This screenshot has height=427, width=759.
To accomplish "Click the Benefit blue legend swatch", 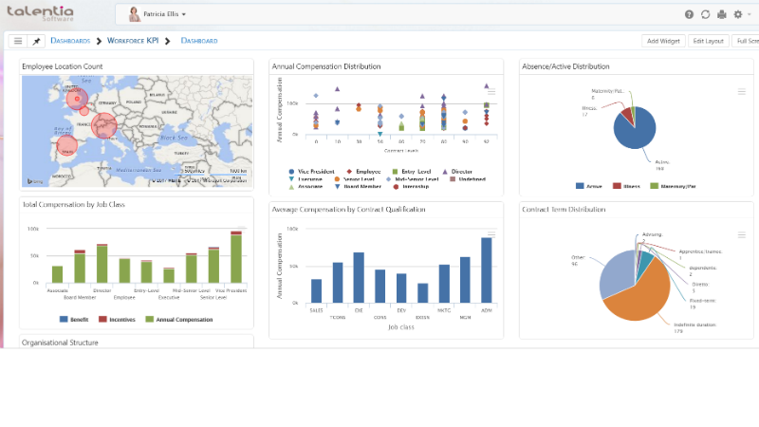I will click(64, 320).
